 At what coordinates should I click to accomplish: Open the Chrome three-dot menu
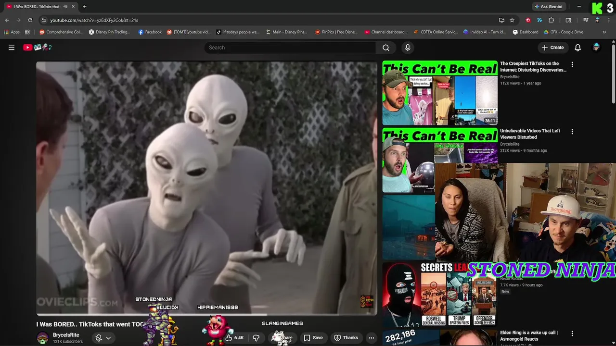tap(609, 20)
